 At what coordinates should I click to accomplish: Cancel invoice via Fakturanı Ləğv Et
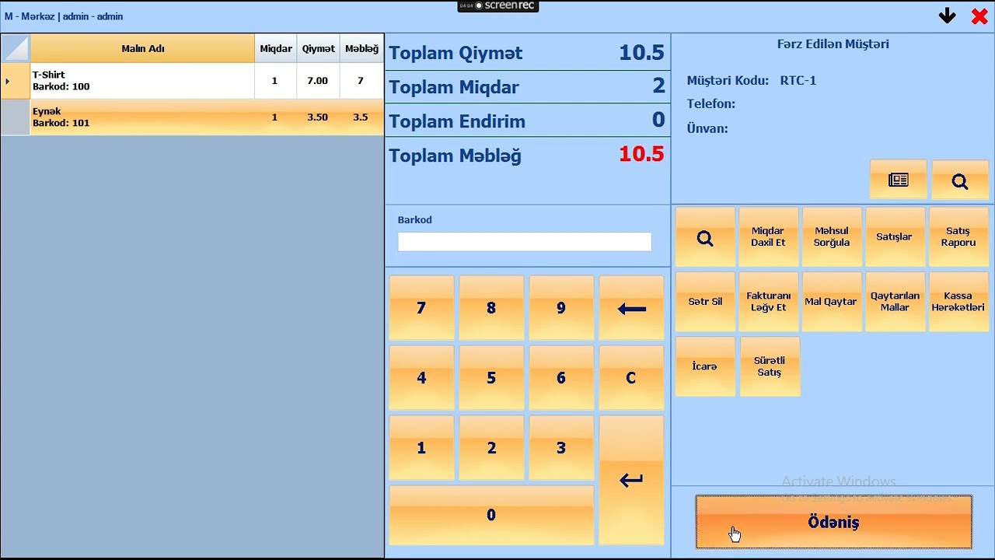pyautogui.click(x=768, y=302)
